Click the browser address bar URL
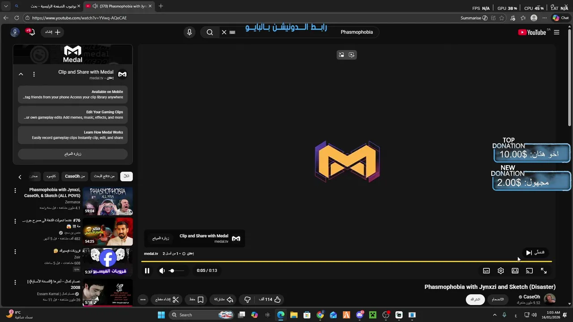The height and width of the screenshot is (322, 573). pyautogui.click(x=79, y=18)
